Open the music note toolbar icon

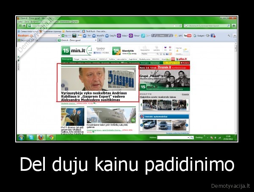coord(143,36)
